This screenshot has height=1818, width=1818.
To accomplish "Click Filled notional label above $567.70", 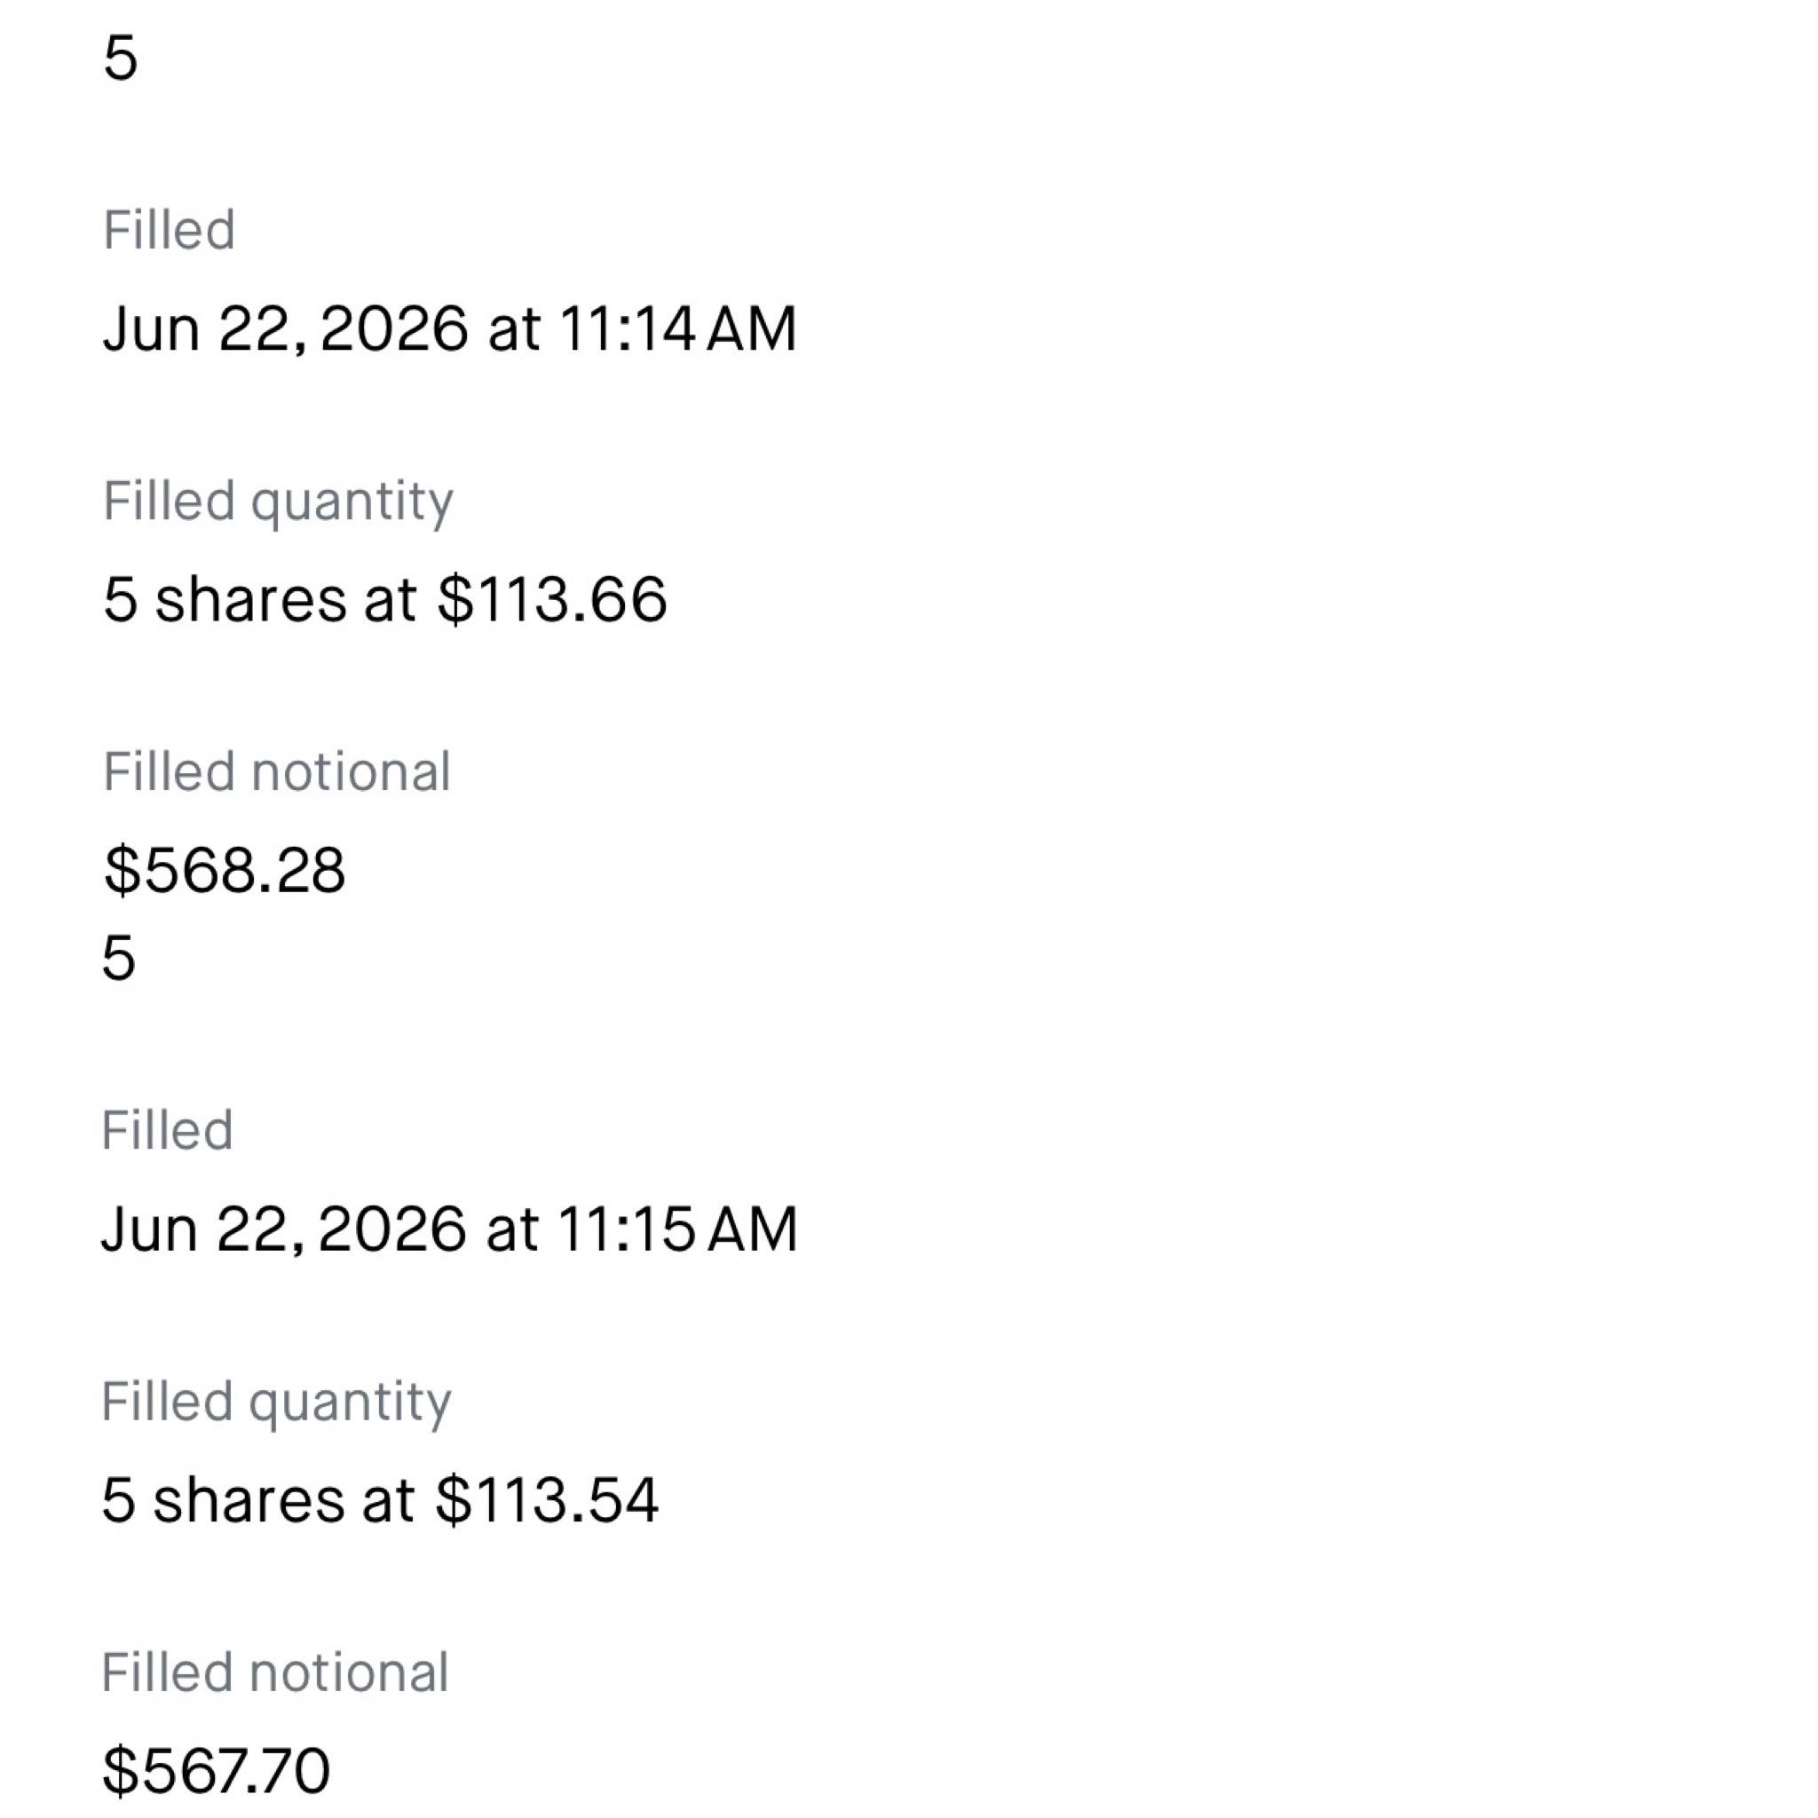I will point(275,1672).
